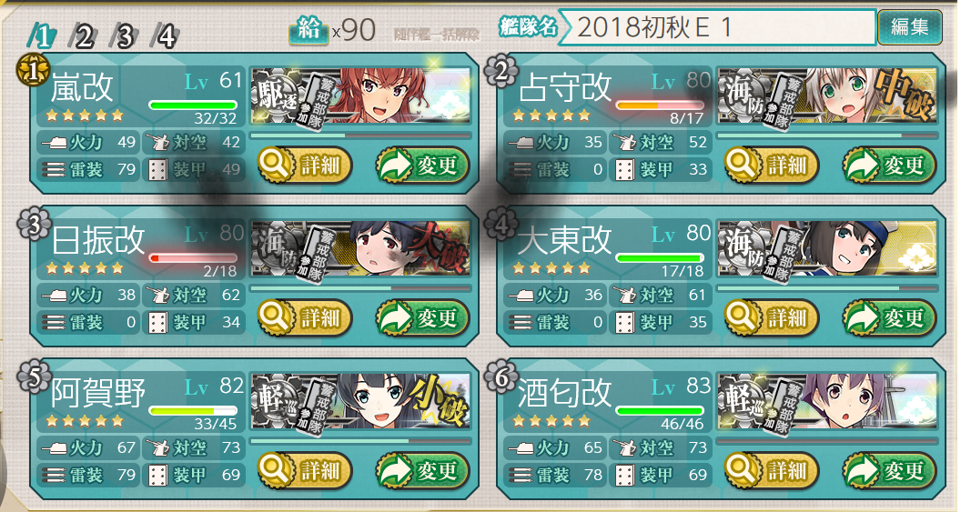
Task: Click 嵐改 HP bar
Action: point(193,105)
